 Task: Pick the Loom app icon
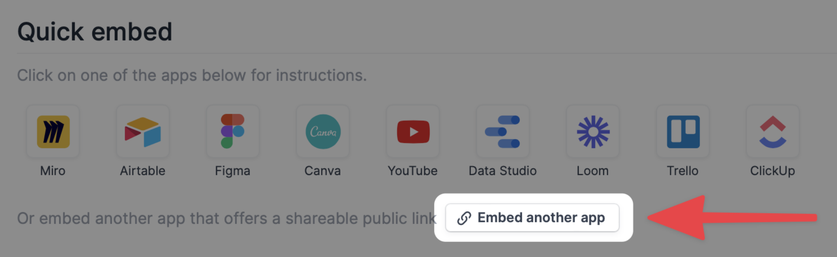593,131
